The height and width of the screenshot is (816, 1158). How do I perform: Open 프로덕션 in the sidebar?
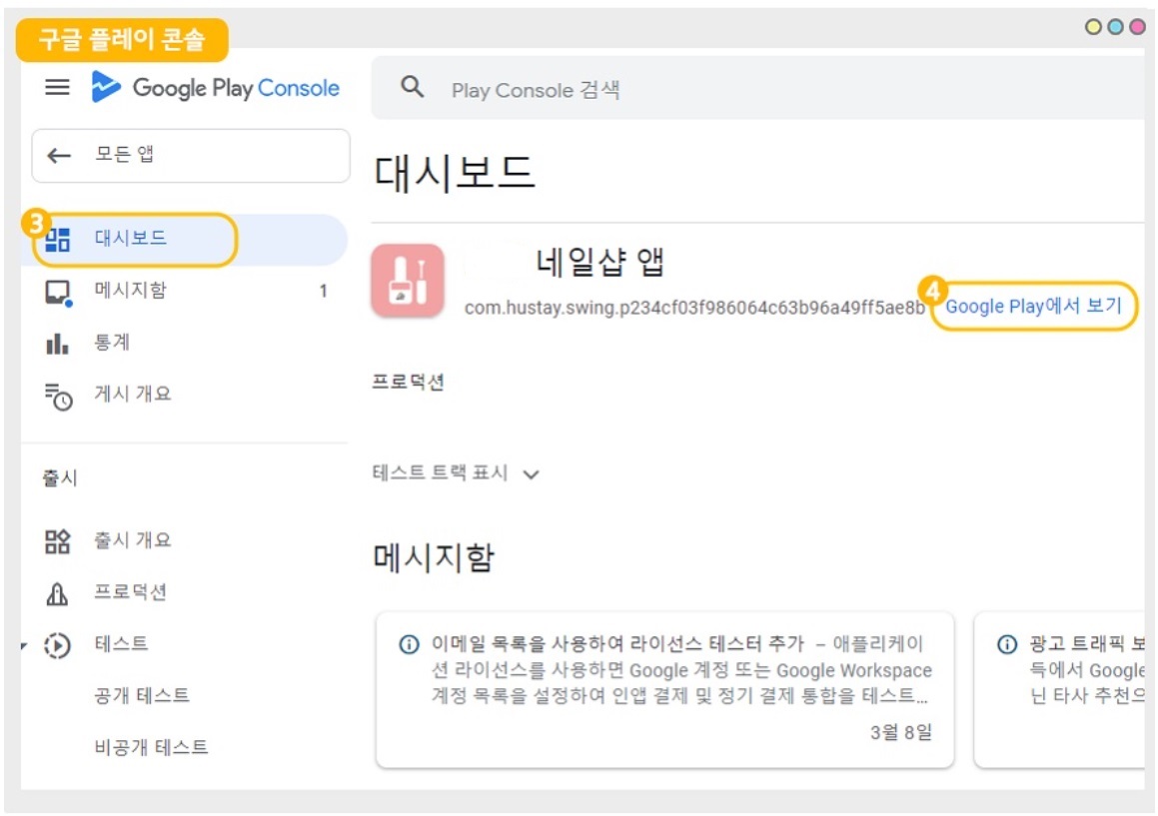pos(185,592)
